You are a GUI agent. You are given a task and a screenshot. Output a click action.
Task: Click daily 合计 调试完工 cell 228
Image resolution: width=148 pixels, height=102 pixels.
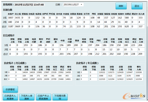click(x=134, y=54)
